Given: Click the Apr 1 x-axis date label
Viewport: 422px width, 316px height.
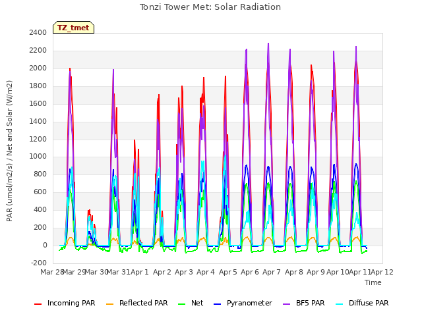Looking at the screenshot, I should (x=140, y=272).
